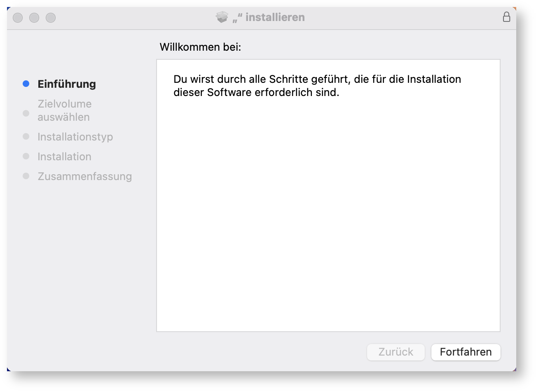536x391 pixels.
Task: Select the Zielvolume auswählen step label
Action: click(64, 110)
